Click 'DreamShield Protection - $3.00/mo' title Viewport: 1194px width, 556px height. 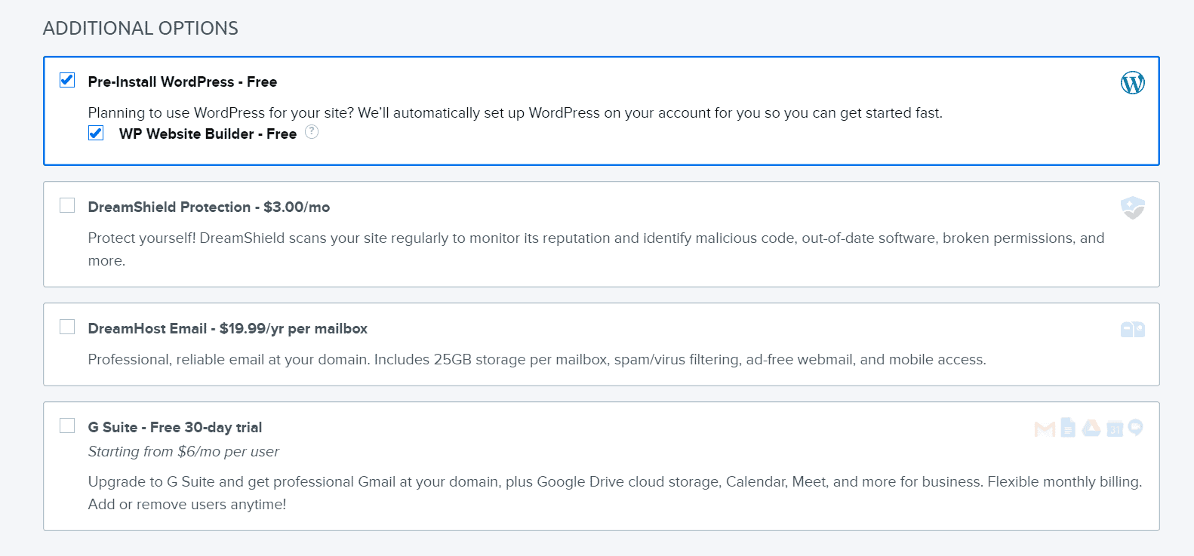tap(209, 207)
